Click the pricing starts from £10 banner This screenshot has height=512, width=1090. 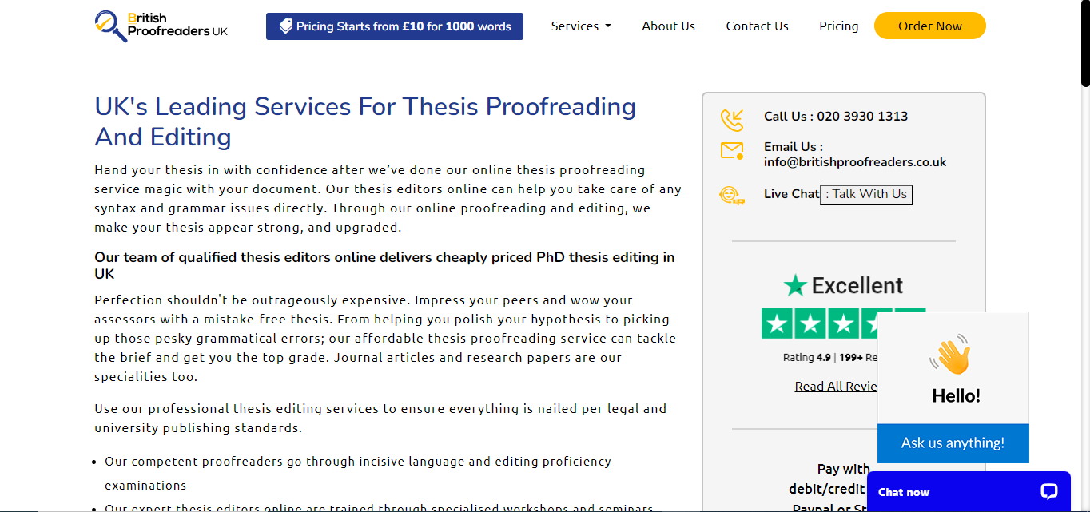395,26
